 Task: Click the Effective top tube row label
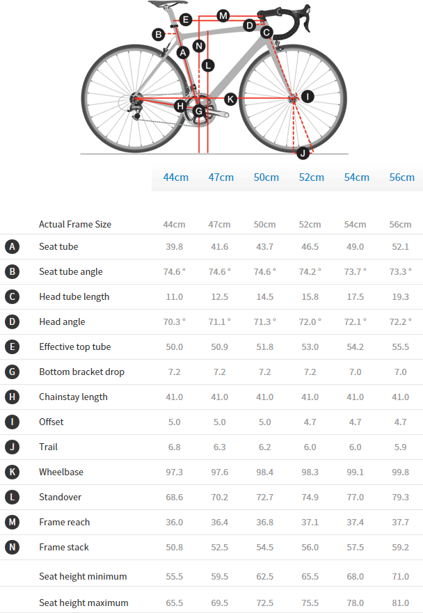75,347
